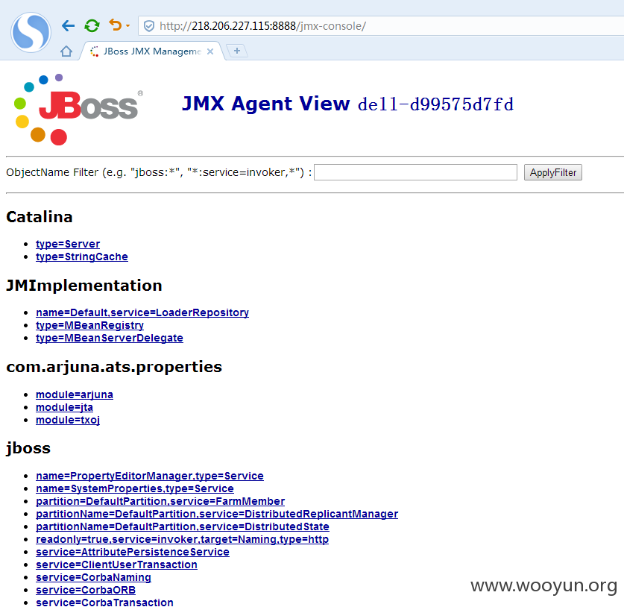Click the ApplyFilter button
Image resolution: width=624 pixels, height=607 pixels.
tap(552, 172)
